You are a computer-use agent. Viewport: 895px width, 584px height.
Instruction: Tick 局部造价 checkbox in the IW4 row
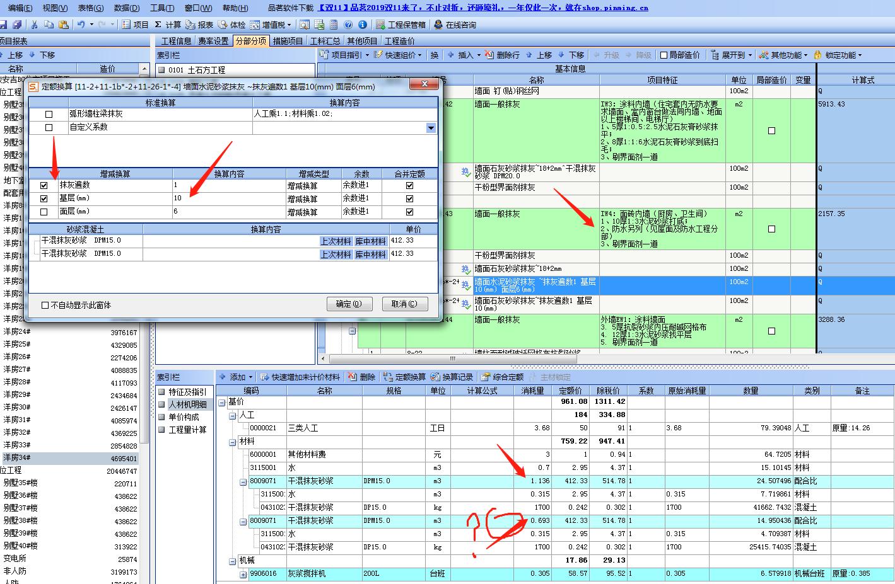771,229
